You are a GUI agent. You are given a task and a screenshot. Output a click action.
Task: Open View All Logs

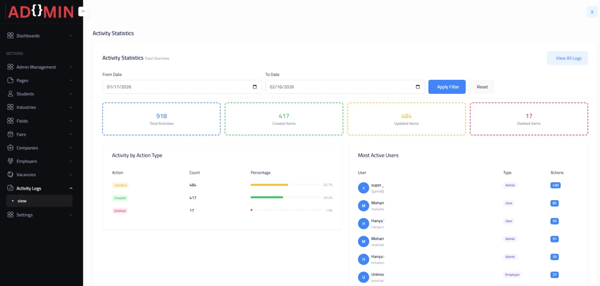click(568, 58)
